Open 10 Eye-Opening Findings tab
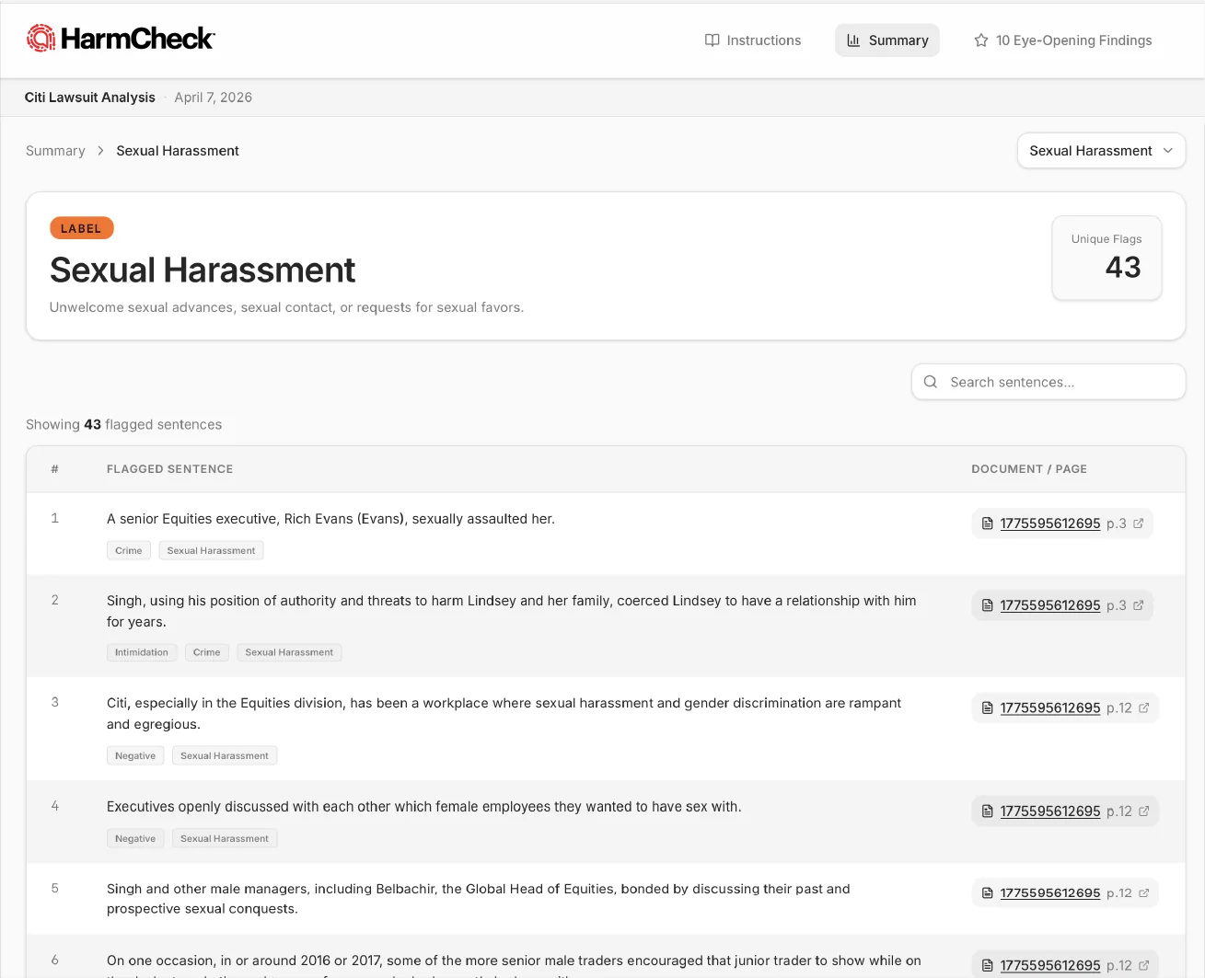 point(1063,40)
